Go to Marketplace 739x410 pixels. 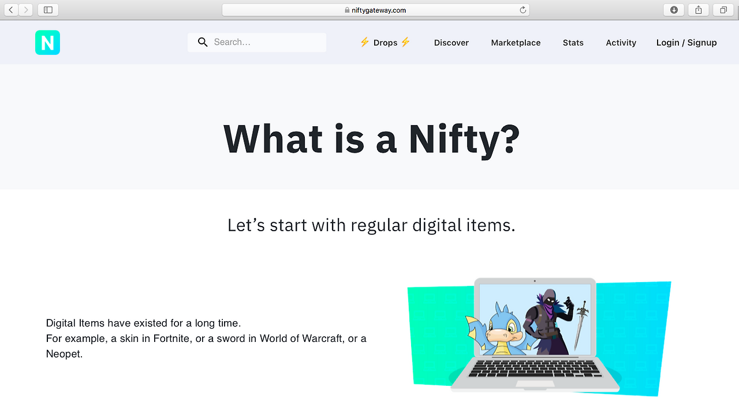516,43
